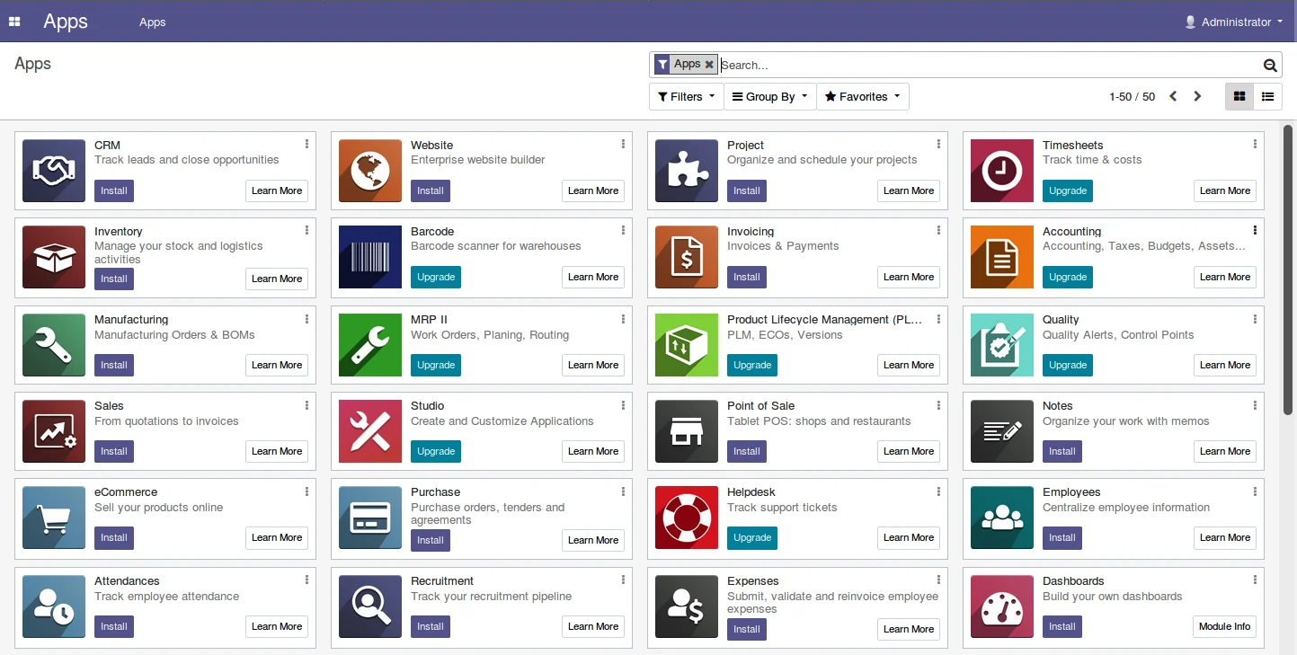The height and width of the screenshot is (655, 1297).
Task: Click the Inventory box icon
Action: click(53, 257)
